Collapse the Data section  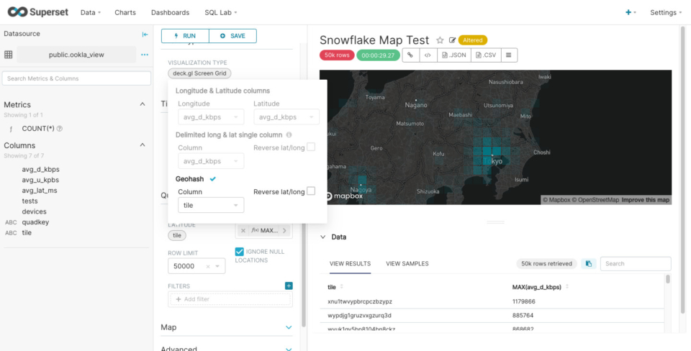(x=323, y=237)
